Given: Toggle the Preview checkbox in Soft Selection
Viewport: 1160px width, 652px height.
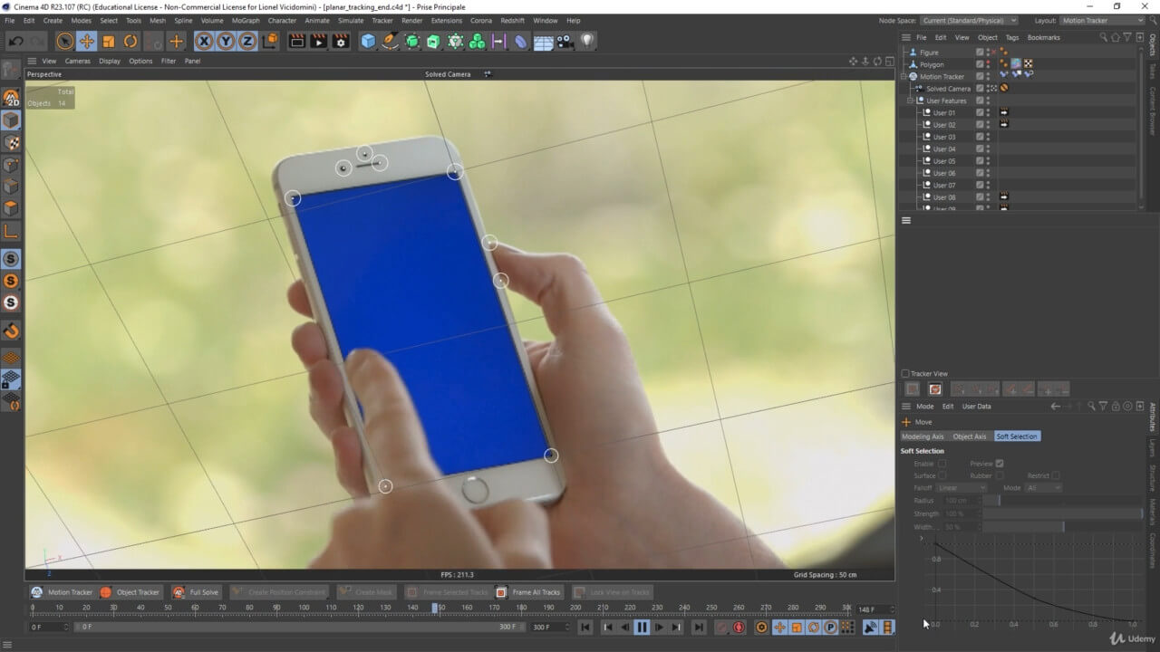Looking at the screenshot, I should pyautogui.click(x=1000, y=464).
